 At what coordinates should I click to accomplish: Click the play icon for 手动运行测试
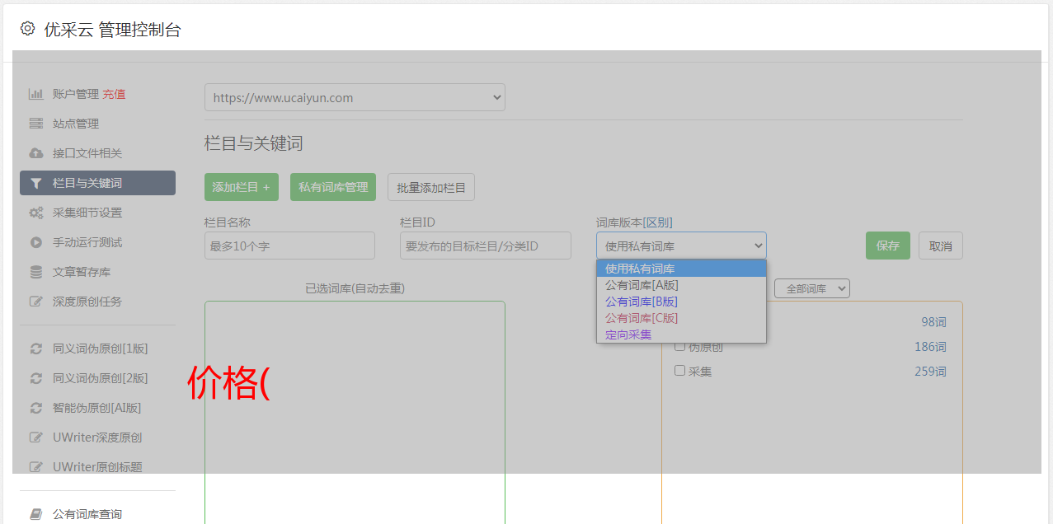[36, 242]
